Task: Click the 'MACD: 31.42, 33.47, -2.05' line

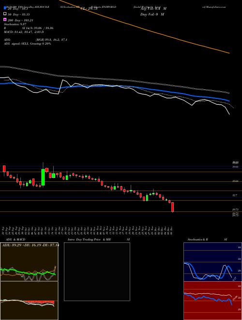Action: coord(24,32)
